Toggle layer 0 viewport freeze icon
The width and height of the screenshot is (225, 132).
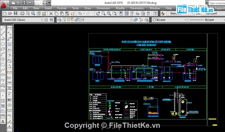(x=72, y=20)
